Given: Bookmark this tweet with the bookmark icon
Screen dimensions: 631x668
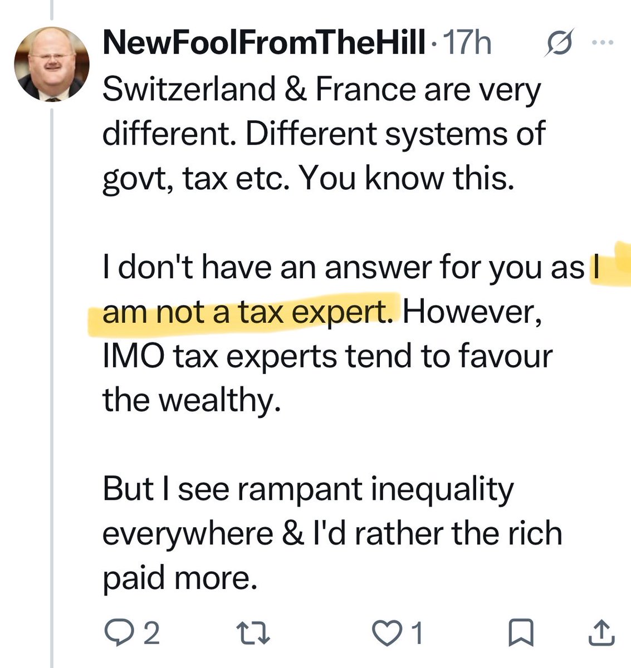Looking at the screenshot, I should click(x=522, y=633).
